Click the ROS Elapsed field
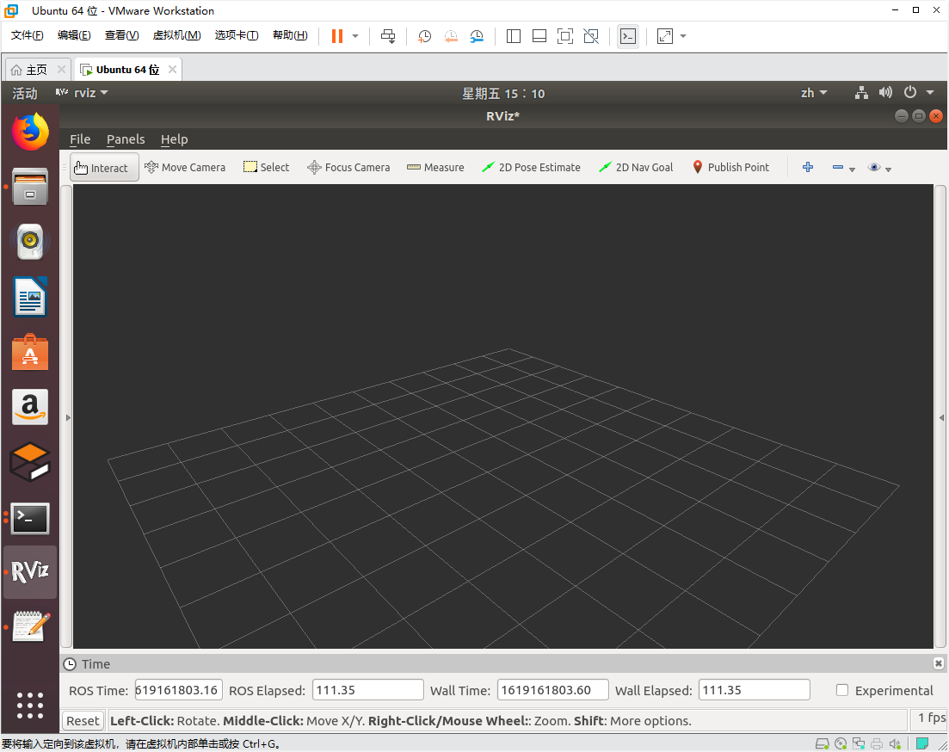 pyautogui.click(x=368, y=690)
